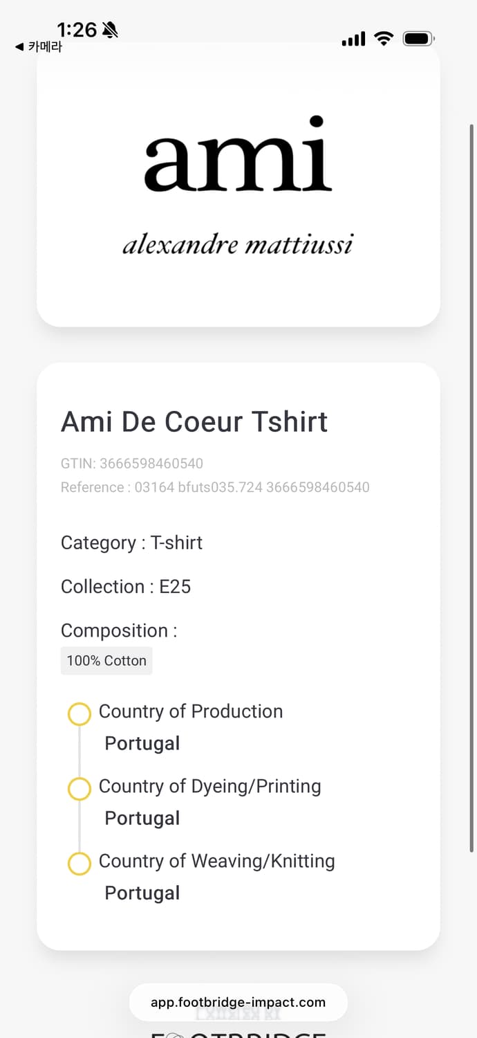Select the Country of Dyeing/Printing label
477x1038 pixels.
pyautogui.click(x=210, y=787)
